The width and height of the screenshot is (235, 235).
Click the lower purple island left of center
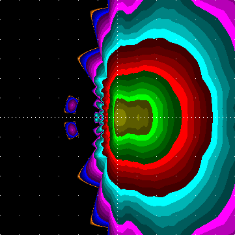point(72,130)
